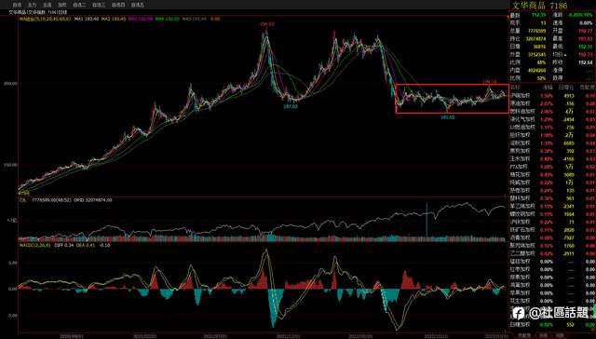Switch to the 自选二 tab
Viewport: 596px width, 339px height.
coord(79,5)
